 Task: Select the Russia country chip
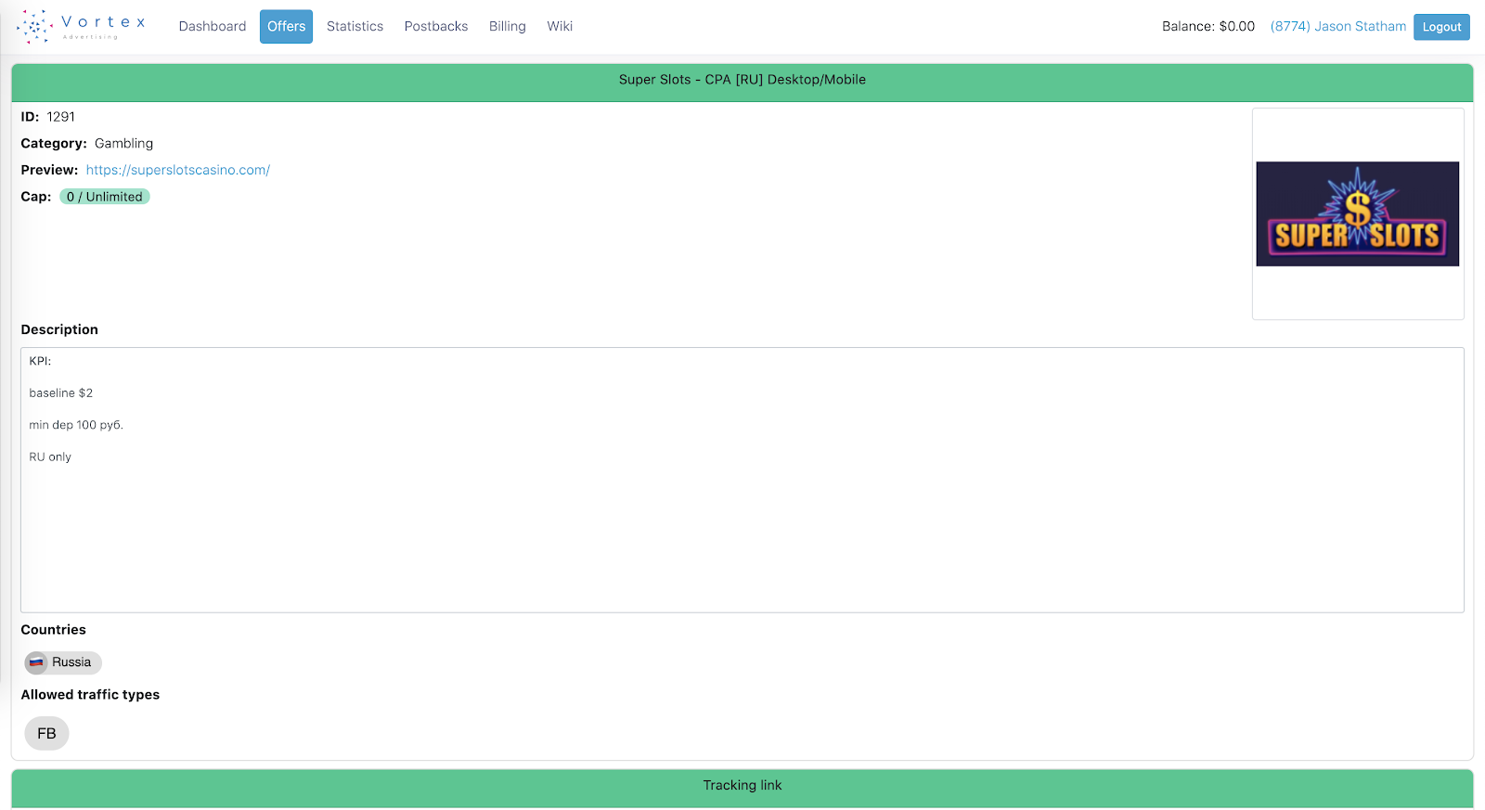click(63, 662)
